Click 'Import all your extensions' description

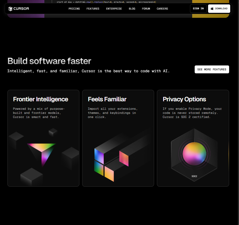(x=113, y=113)
